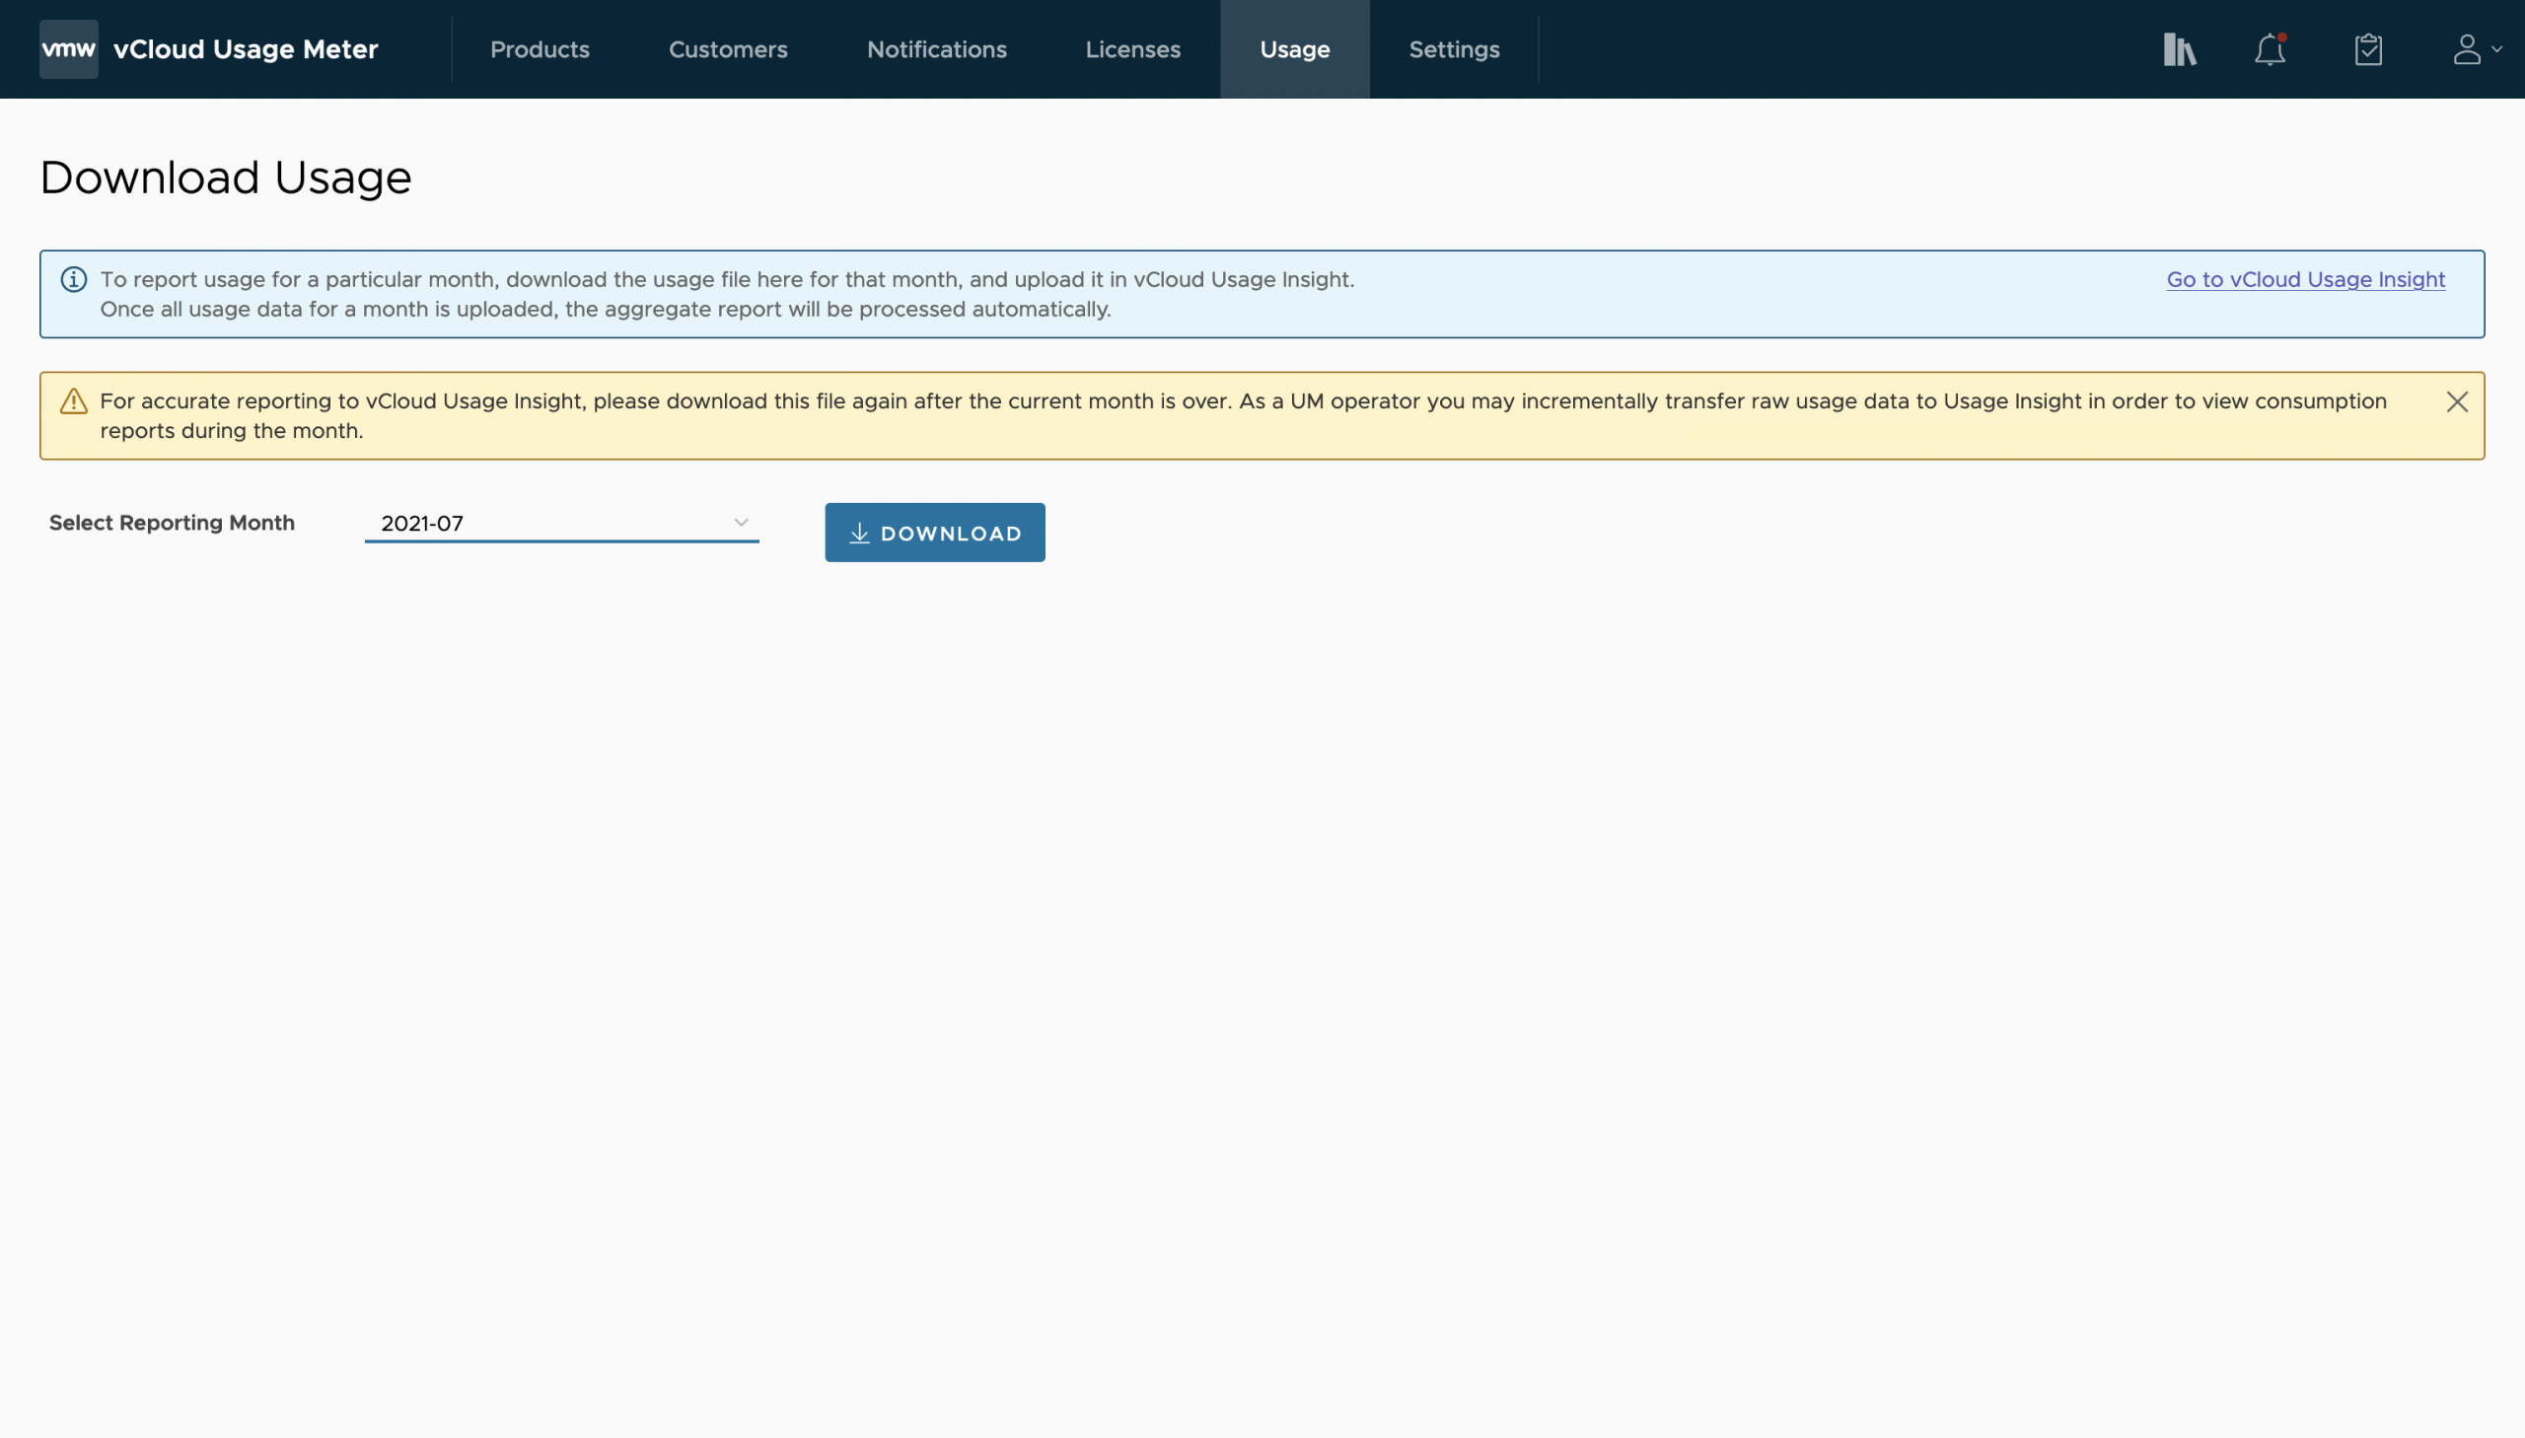2525x1438 pixels.
Task: Go to the Notifications tab
Action: [x=936, y=49]
